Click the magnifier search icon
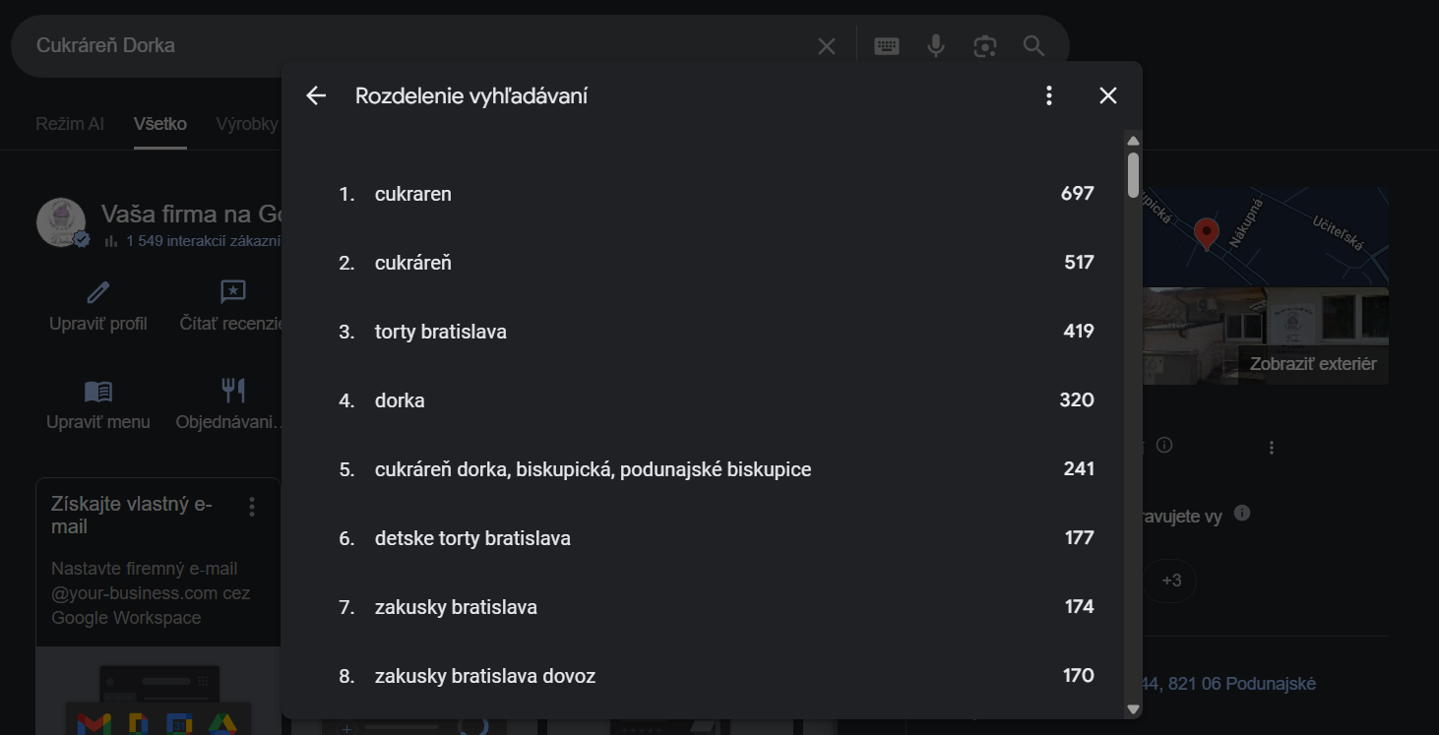Screen dimensions: 1439x735 tap(1033, 46)
